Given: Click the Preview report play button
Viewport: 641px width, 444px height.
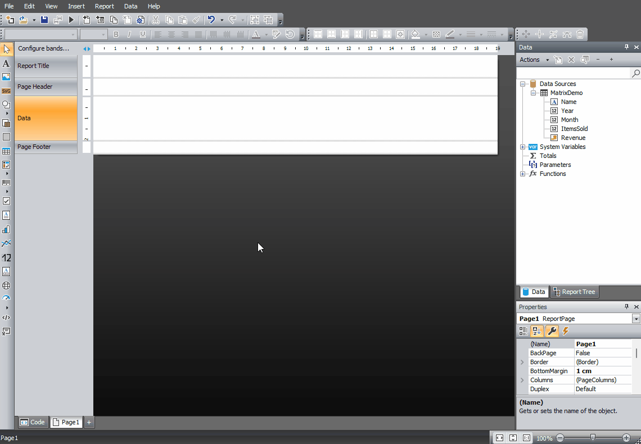Looking at the screenshot, I should pyautogui.click(x=71, y=20).
